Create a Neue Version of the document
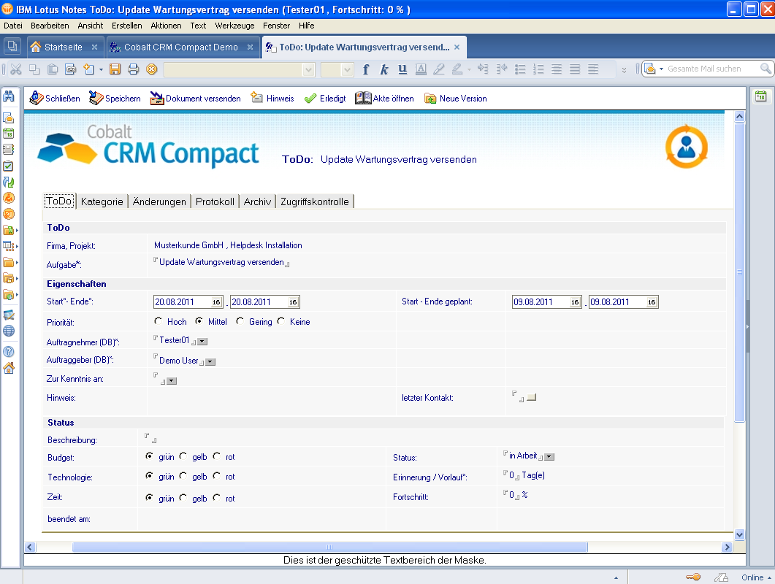Screen dimensions: 775x584 click(x=456, y=99)
